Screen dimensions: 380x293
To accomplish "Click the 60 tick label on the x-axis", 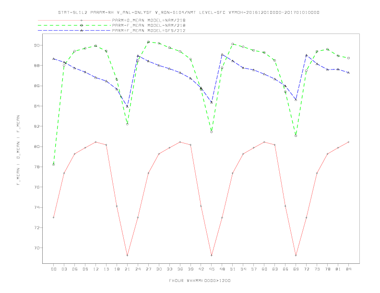I will click(264, 269).
